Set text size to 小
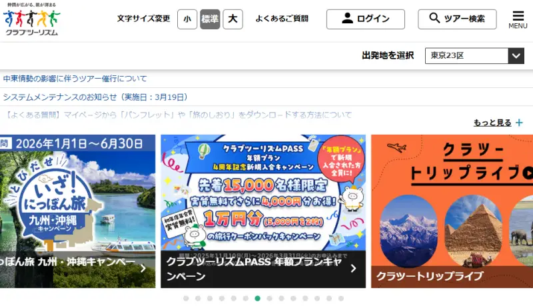The height and width of the screenshot is (306, 533). (x=187, y=19)
